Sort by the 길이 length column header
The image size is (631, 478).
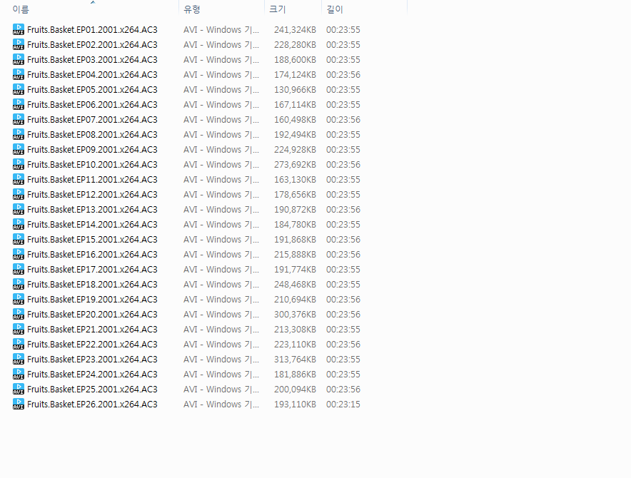tap(334, 10)
